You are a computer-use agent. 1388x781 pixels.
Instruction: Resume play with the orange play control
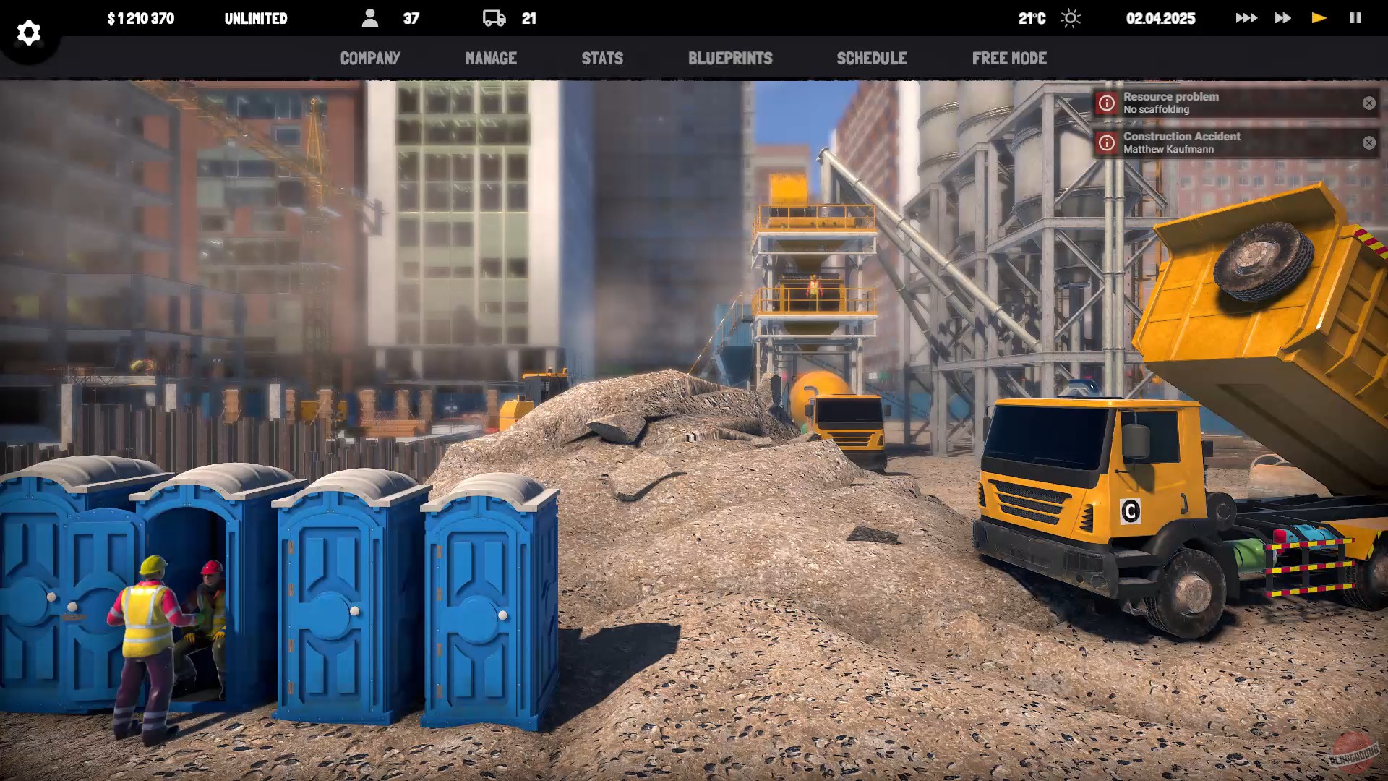(1318, 17)
